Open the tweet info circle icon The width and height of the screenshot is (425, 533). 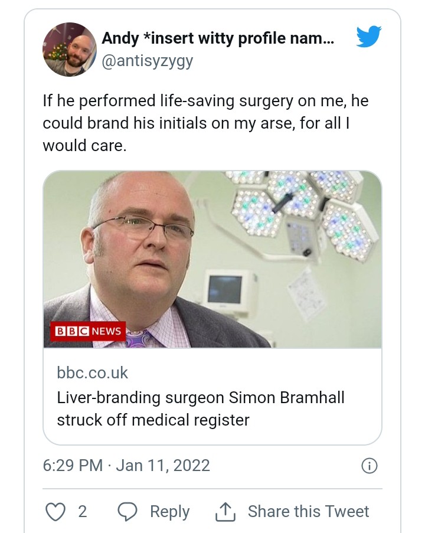coord(369,466)
